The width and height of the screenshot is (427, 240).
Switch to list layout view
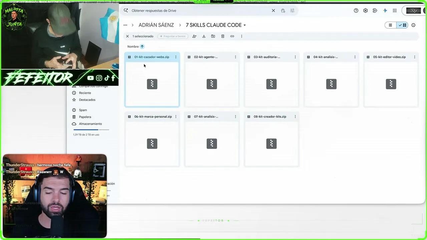click(x=390, y=25)
